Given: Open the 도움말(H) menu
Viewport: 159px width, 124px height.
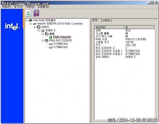Looking at the screenshot, I should click(x=43, y=7).
